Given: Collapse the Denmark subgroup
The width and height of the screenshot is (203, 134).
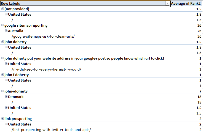Looking at the screenshot, I should coord(6,97).
